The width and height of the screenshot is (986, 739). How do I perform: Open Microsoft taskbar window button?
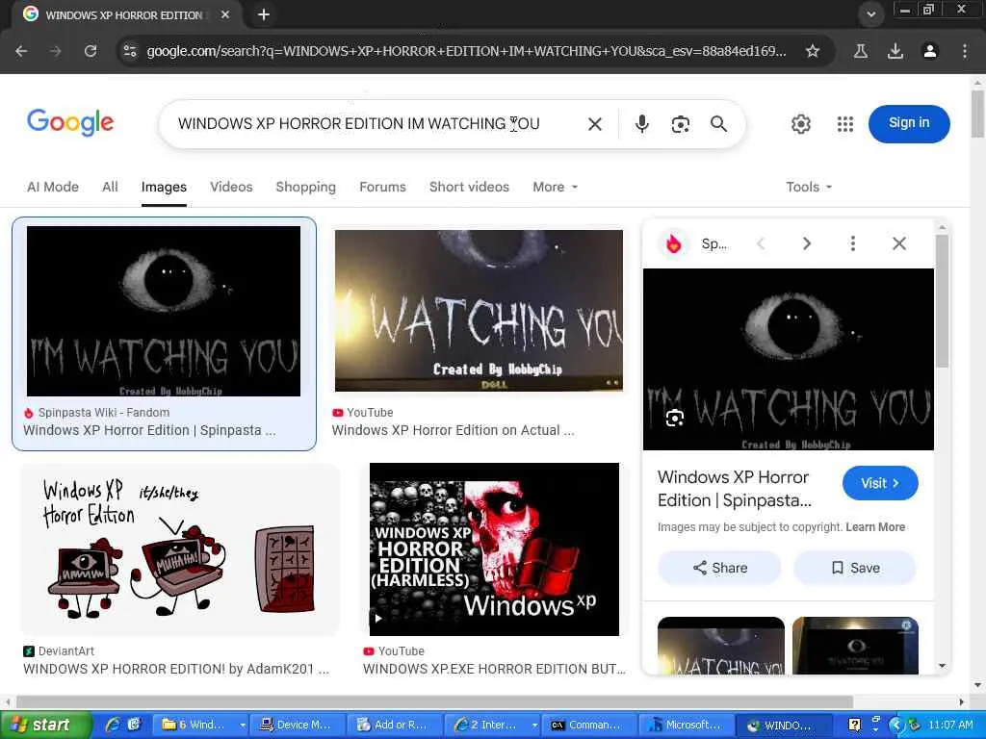click(686, 725)
